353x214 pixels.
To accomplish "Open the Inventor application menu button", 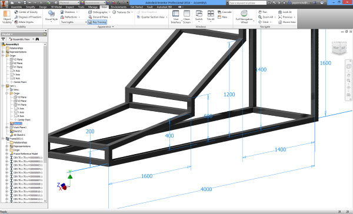I will 4,4.
